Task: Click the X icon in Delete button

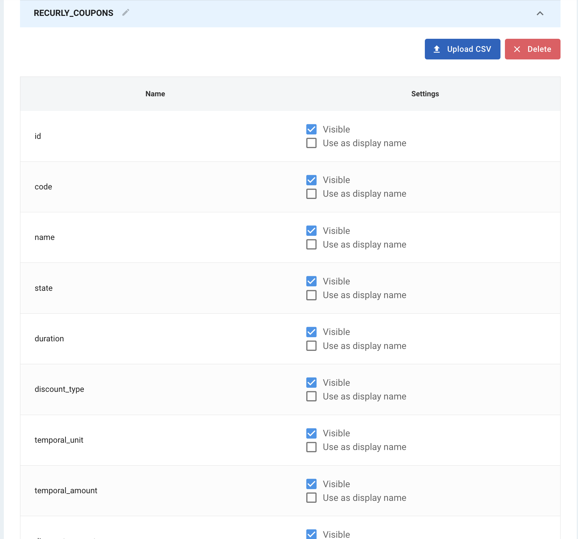Action: tap(517, 49)
